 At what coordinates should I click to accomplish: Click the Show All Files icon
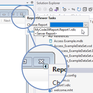(90, 9)
